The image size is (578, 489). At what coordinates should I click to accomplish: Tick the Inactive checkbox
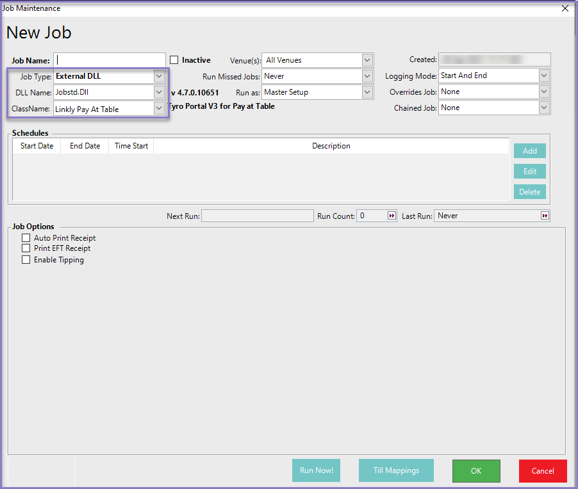(174, 60)
